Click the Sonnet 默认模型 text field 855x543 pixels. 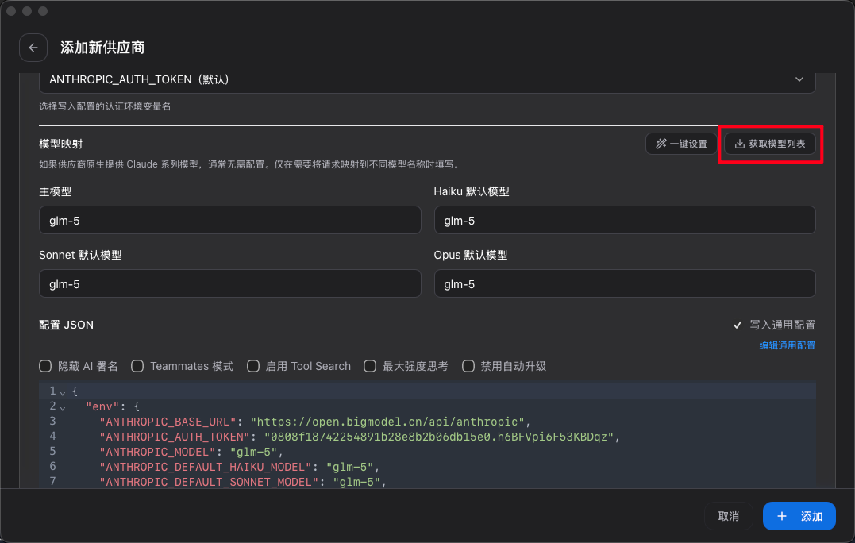[229, 284]
